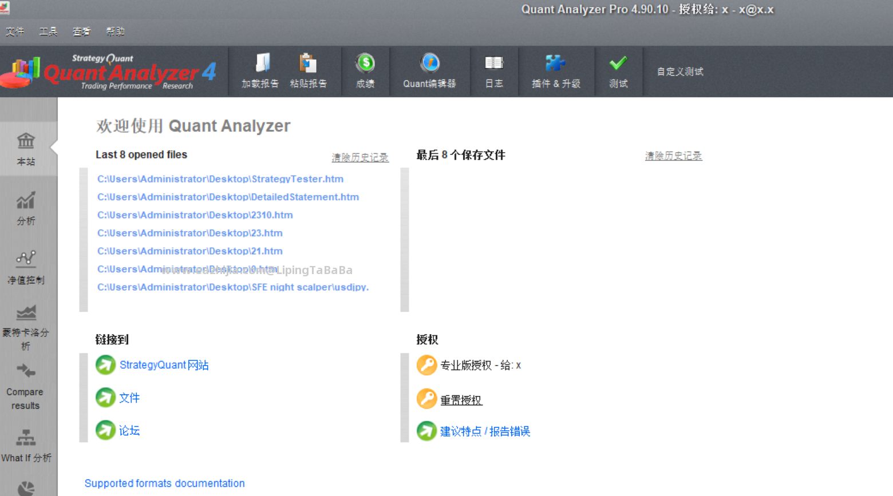This screenshot has height=496, width=893.
Task: Click green arrow icon beside 论坛
Action: tap(105, 430)
